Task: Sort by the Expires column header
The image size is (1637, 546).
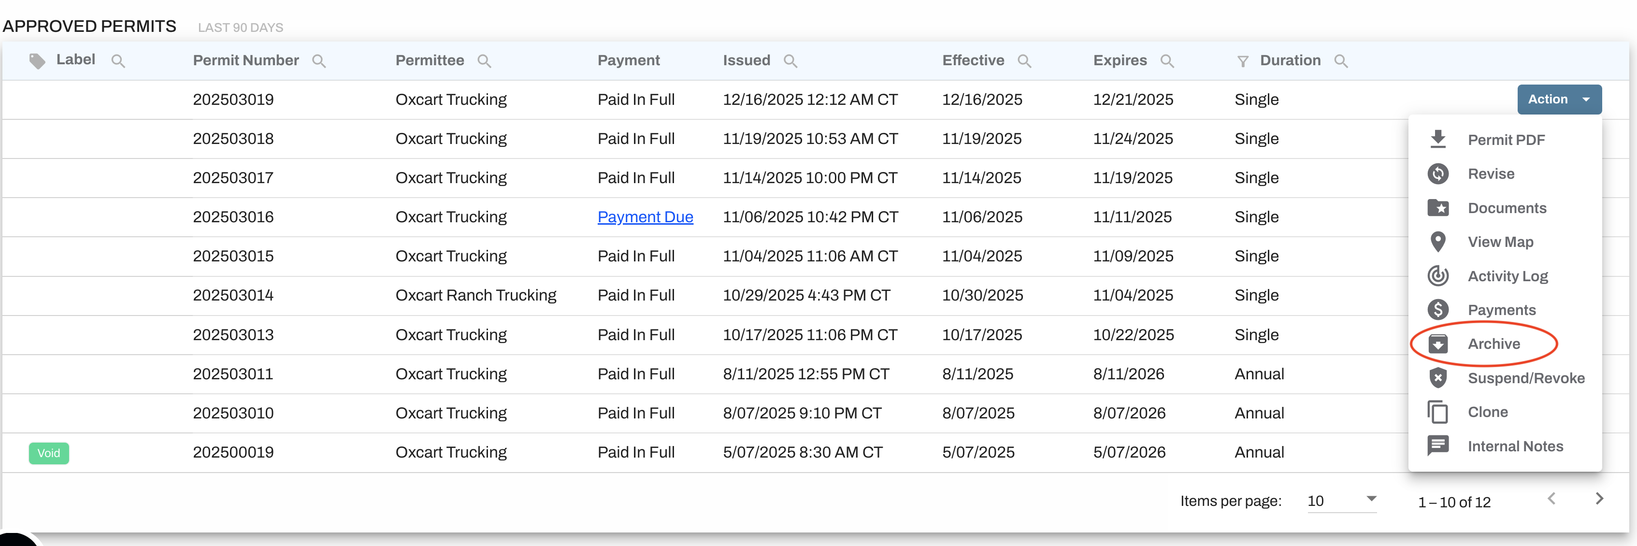Action: tap(1120, 60)
